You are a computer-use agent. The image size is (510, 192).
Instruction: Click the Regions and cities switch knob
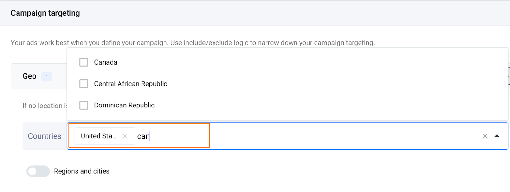(x=33, y=171)
